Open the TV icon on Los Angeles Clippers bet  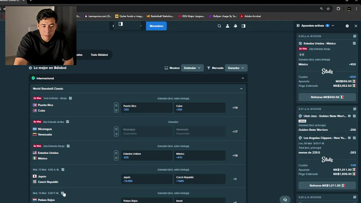349,138
